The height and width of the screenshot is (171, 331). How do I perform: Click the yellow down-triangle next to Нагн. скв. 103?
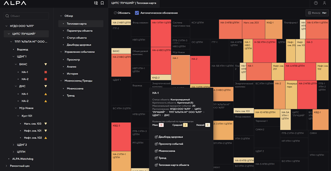click(x=46, y=123)
